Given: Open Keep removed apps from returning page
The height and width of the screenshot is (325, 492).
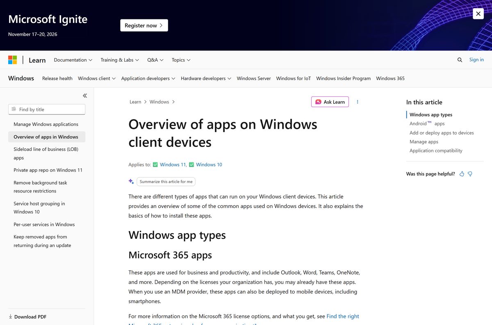Looking at the screenshot, I should pyautogui.click(x=42, y=241).
